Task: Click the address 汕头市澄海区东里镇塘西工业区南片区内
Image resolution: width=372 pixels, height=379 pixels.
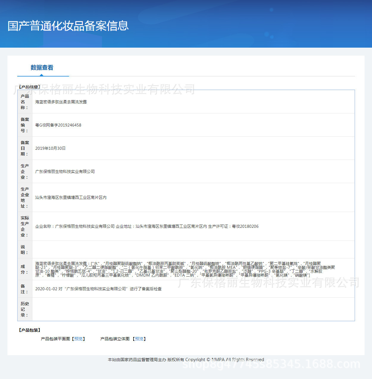Action: 71,197
